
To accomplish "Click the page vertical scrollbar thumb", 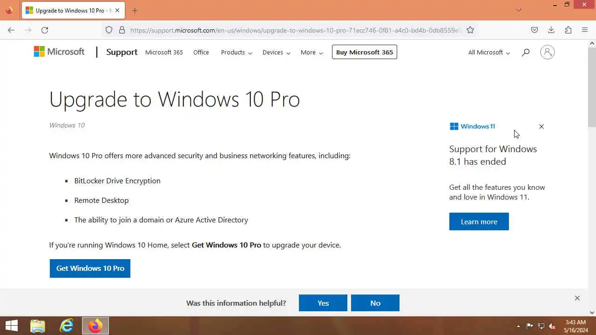I will pos(592,87).
